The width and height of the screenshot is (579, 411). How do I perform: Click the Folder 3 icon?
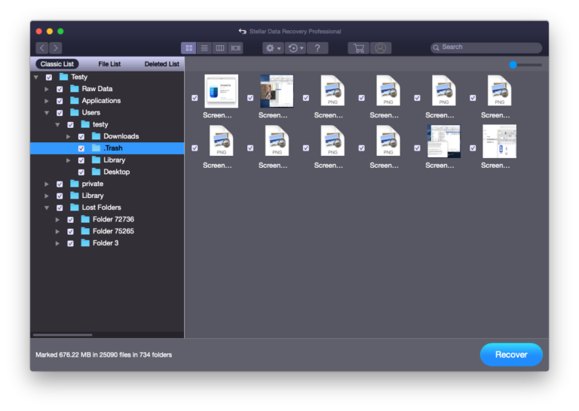tap(85, 242)
